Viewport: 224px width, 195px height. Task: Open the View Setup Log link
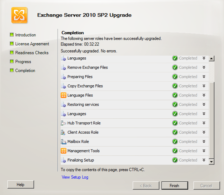pyautogui.click(x=75, y=177)
